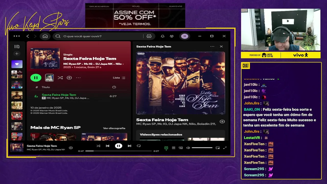327x184 pixels.
Task: Pause playback in the player bar
Action: [x=119, y=146]
